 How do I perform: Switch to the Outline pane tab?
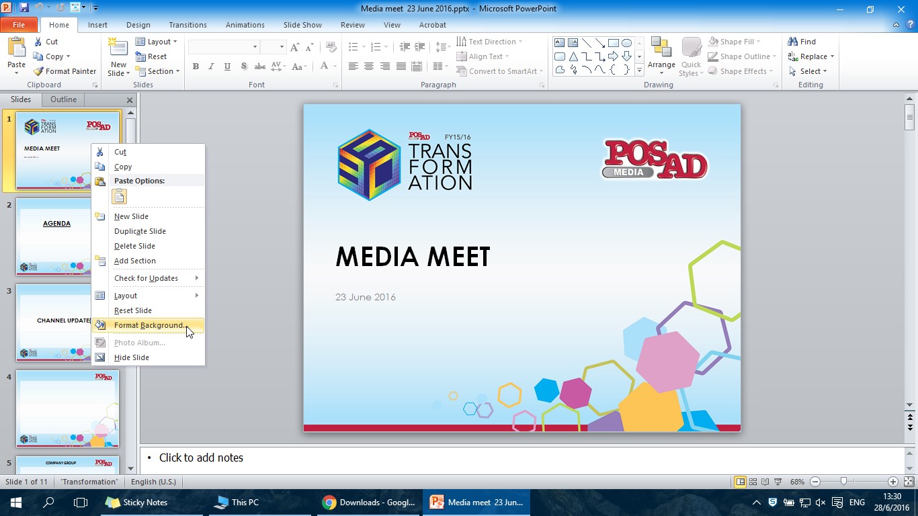tap(63, 99)
